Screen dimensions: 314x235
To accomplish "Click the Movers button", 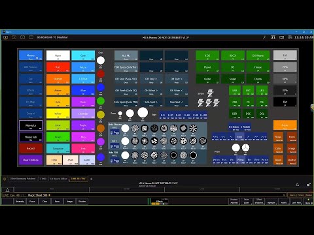I will click(31, 55).
